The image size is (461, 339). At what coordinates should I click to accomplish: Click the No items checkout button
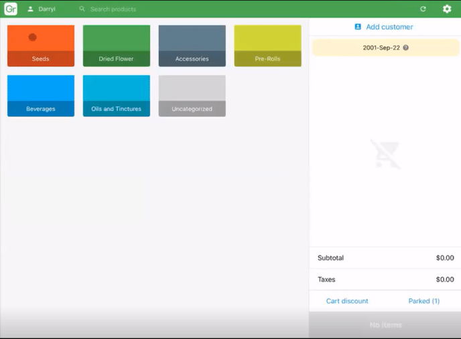[x=385, y=325]
